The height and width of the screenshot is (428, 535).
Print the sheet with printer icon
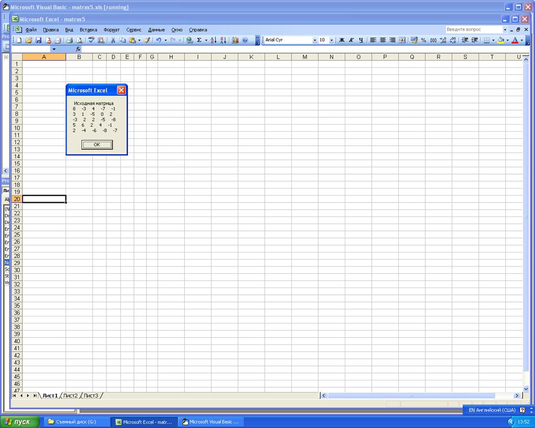(x=70, y=40)
